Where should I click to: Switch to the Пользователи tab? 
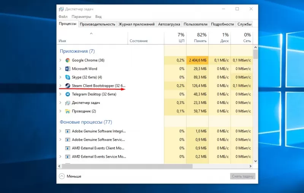(195, 24)
